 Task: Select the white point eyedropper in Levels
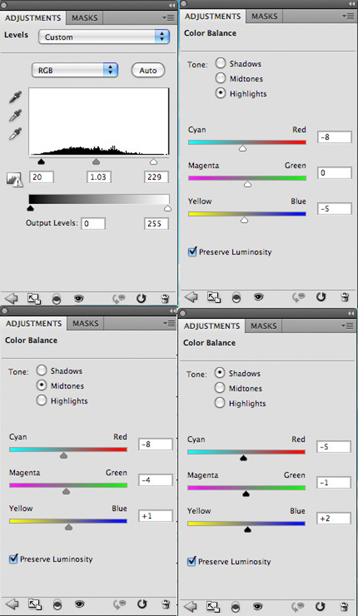(15, 134)
